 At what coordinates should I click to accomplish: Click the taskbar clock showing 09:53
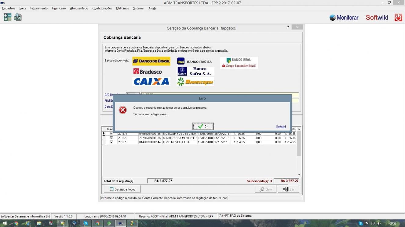tap(393, 224)
